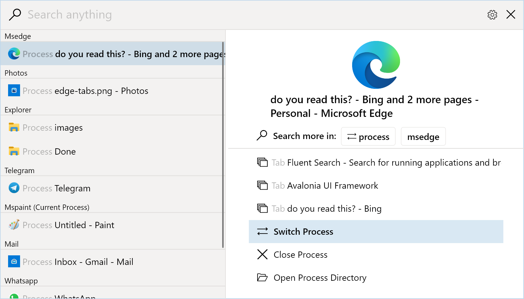Filter search by msedge tag
The height and width of the screenshot is (299, 524).
tap(423, 137)
